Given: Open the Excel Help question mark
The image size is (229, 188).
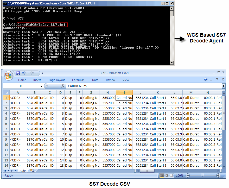Looking at the screenshot, I should (206, 79).
